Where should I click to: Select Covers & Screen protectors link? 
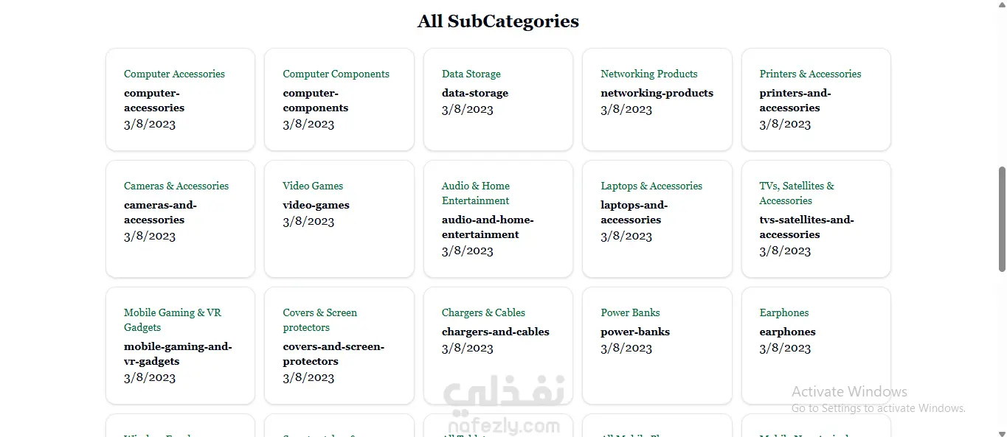(x=319, y=320)
